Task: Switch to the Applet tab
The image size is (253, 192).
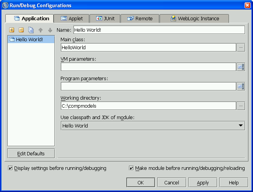Action: [72, 18]
